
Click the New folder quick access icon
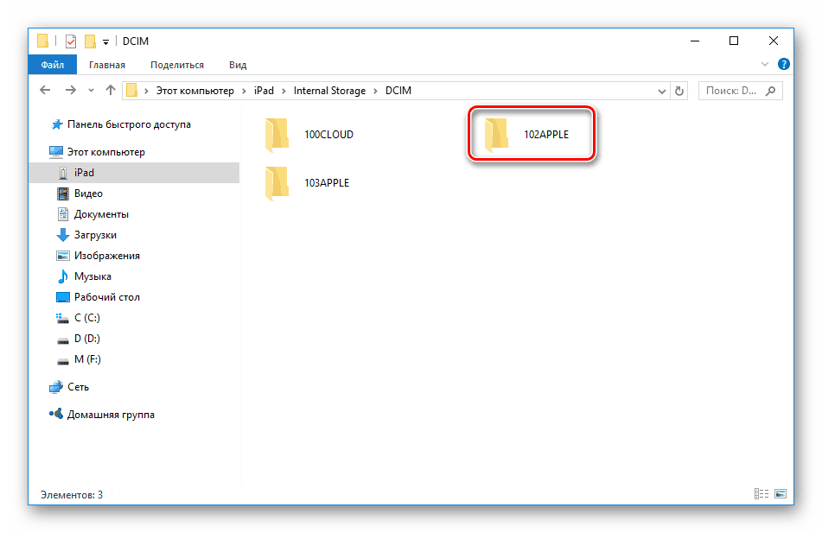[90, 41]
